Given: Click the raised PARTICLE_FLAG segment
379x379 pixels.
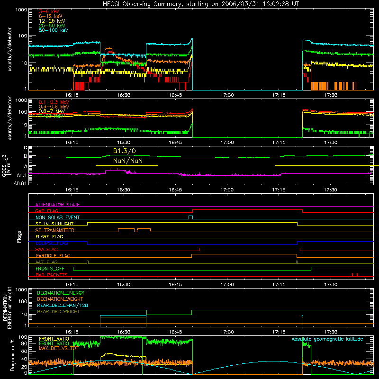Looking at the screenshot, I should pyautogui.click(x=244, y=254).
